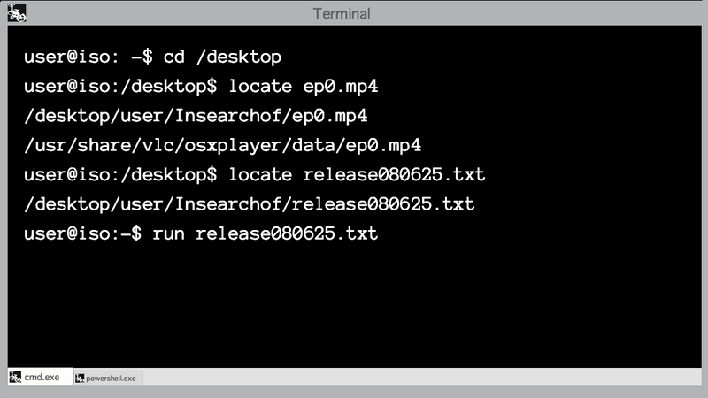Click the empty tab bar right of powershell.exe

point(425,379)
